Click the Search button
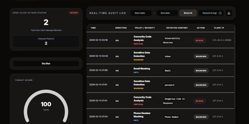 point(188,13)
